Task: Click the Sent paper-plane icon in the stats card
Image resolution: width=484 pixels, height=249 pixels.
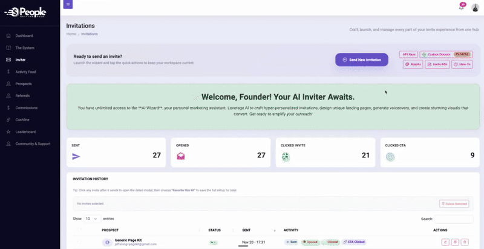Action: [x=76, y=156]
